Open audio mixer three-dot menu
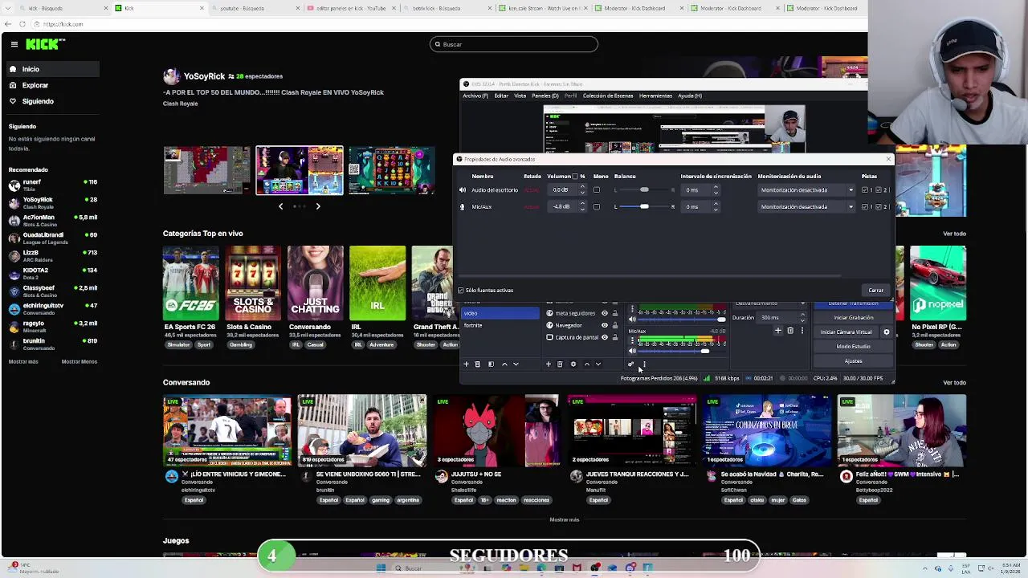This screenshot has height=578, width=1028. point(643,364)
